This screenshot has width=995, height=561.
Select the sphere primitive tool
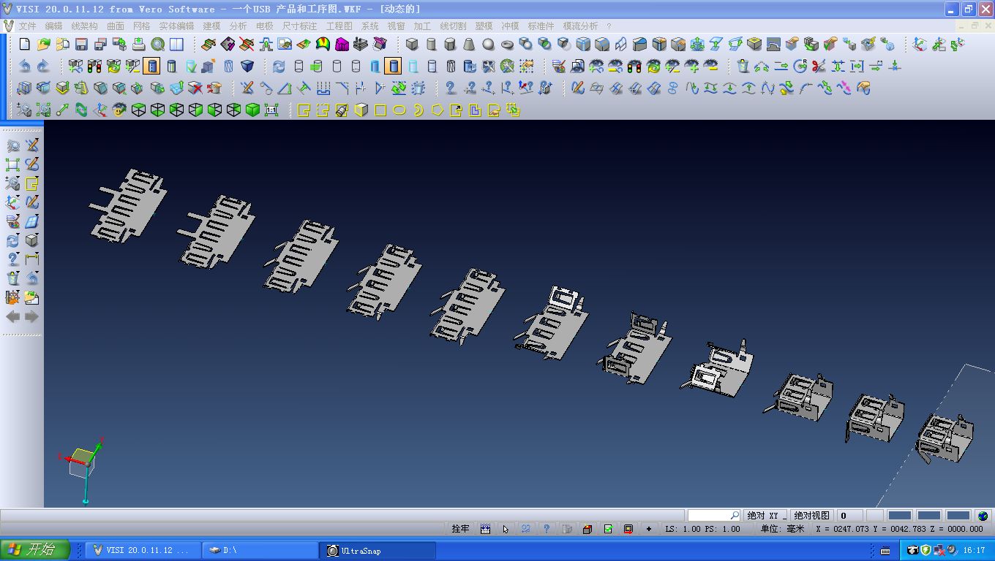(488, 45)
